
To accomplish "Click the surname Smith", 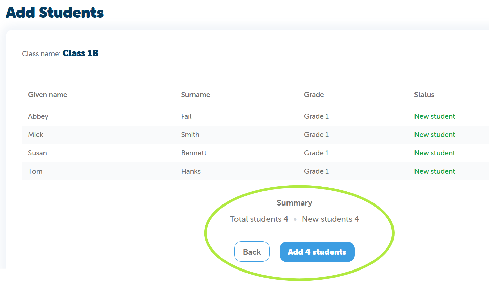I will (190, 135).
